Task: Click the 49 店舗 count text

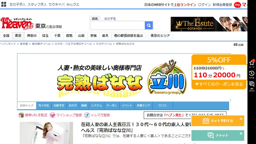Action: [x=238, y=45]
